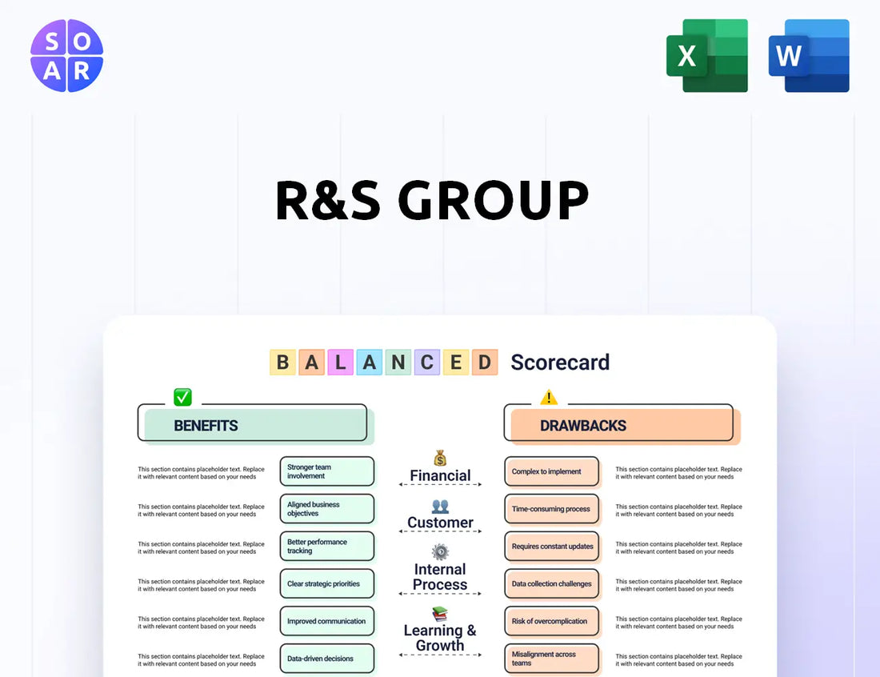Select the orange letter D tile

(484, 362)
